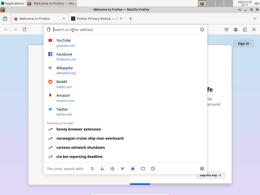Click the forward navigation arrow
The image size is (260, 195).
pos(15,29)
